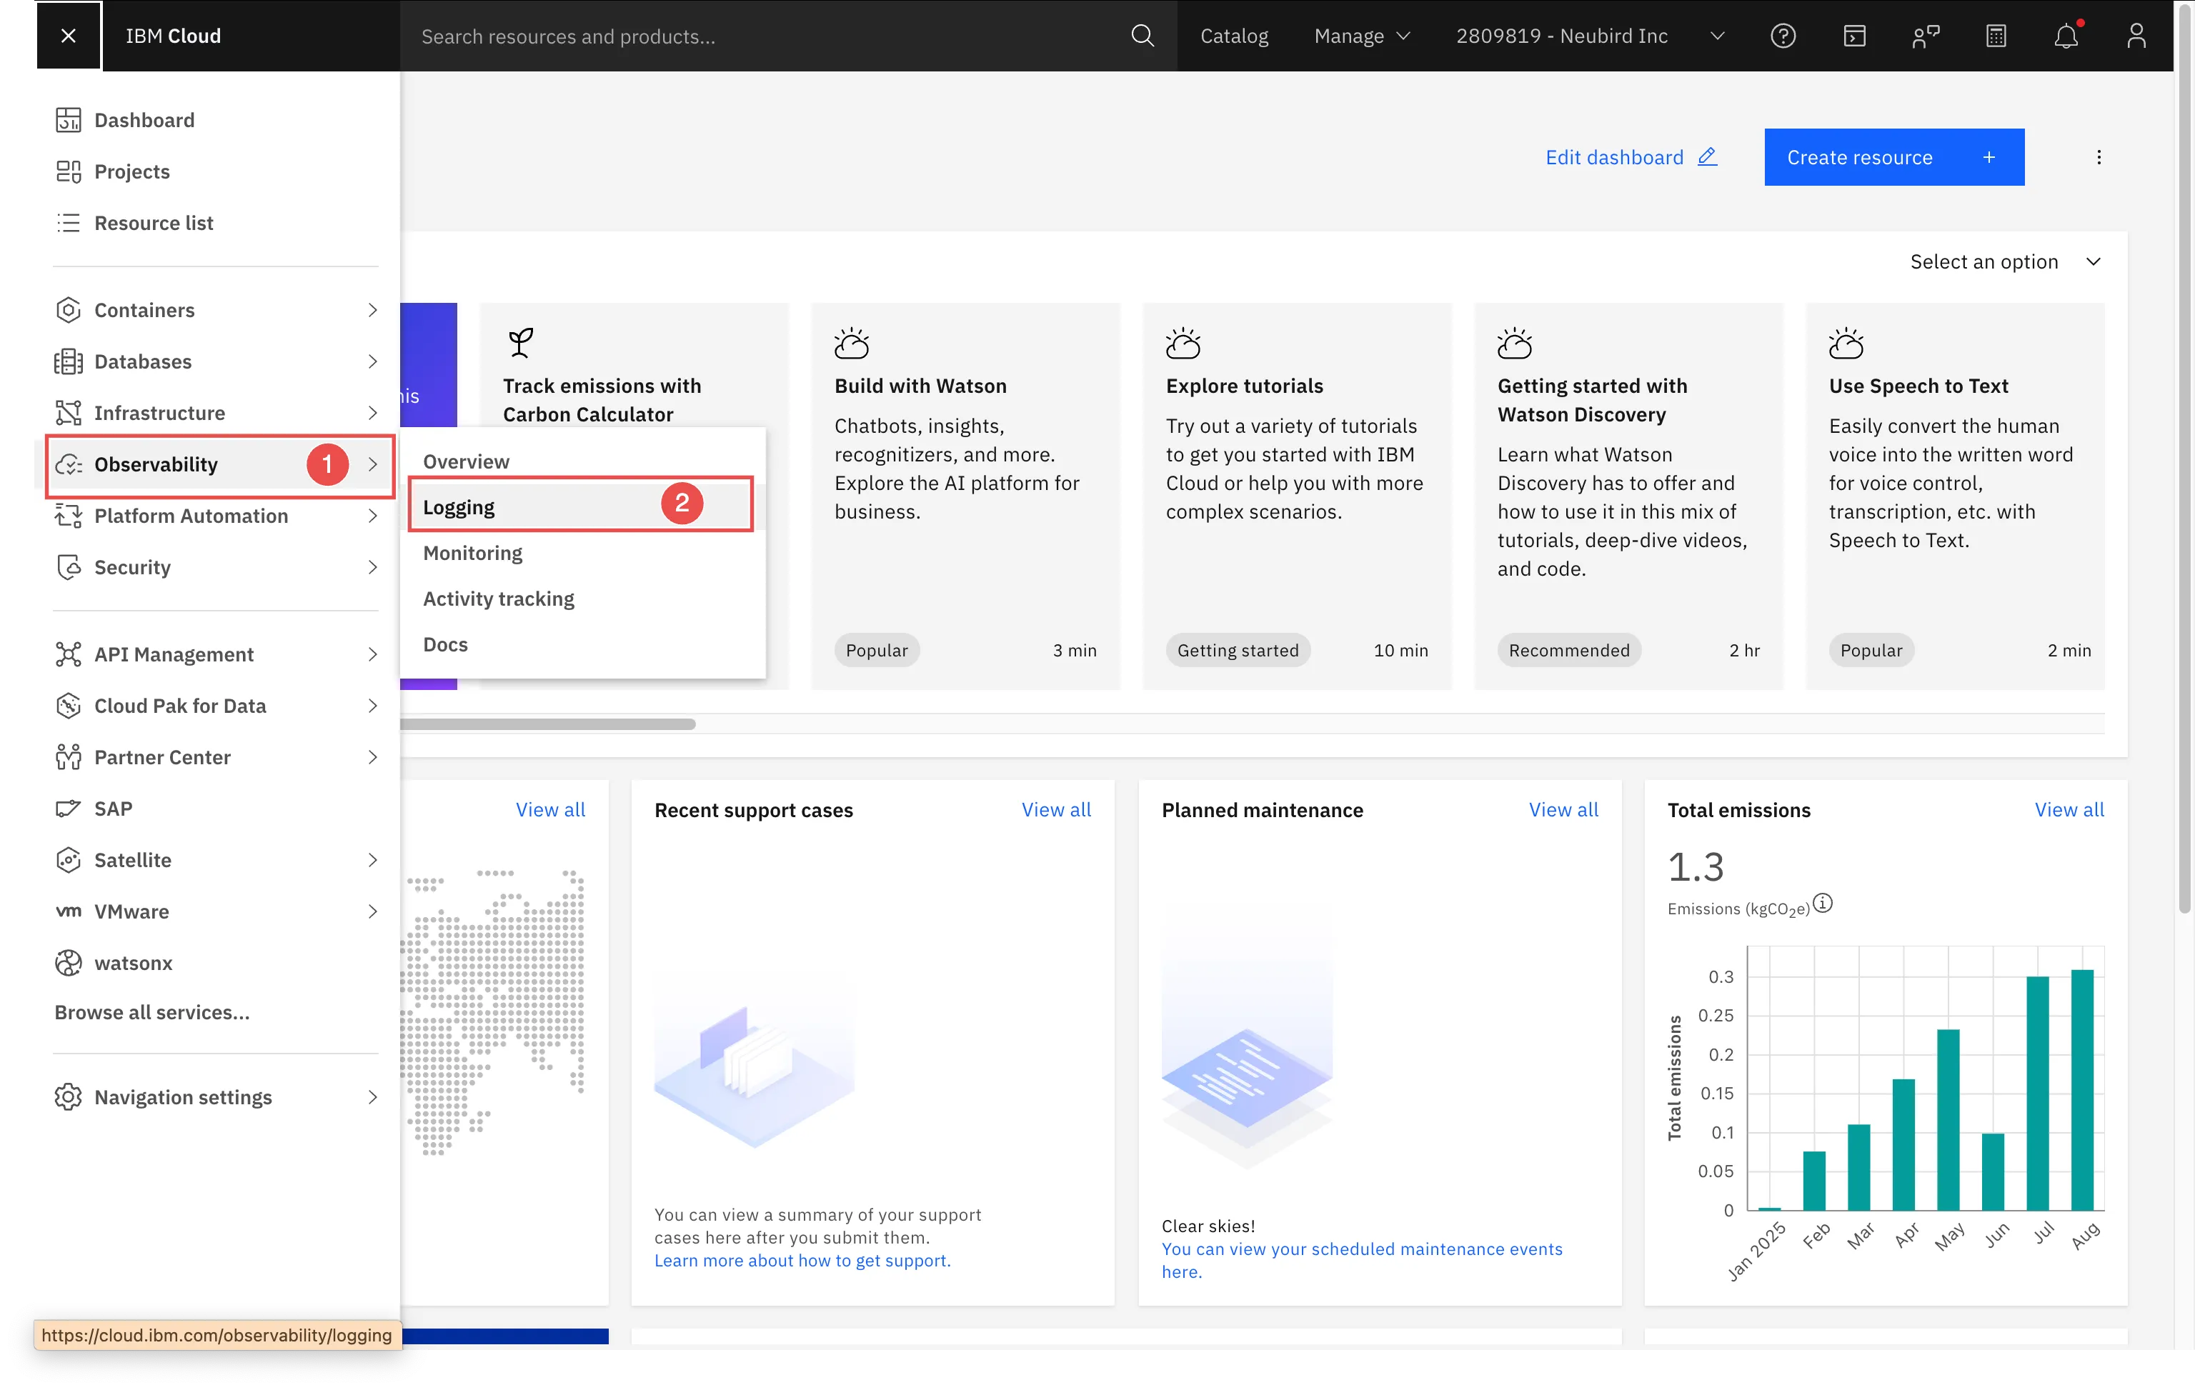The width and height of the screenshot is (2195, 1390).
Task: Expand the Containers submenu chevron
Action: point(373,310)
